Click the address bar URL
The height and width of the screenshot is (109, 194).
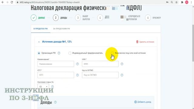(50, 2)
